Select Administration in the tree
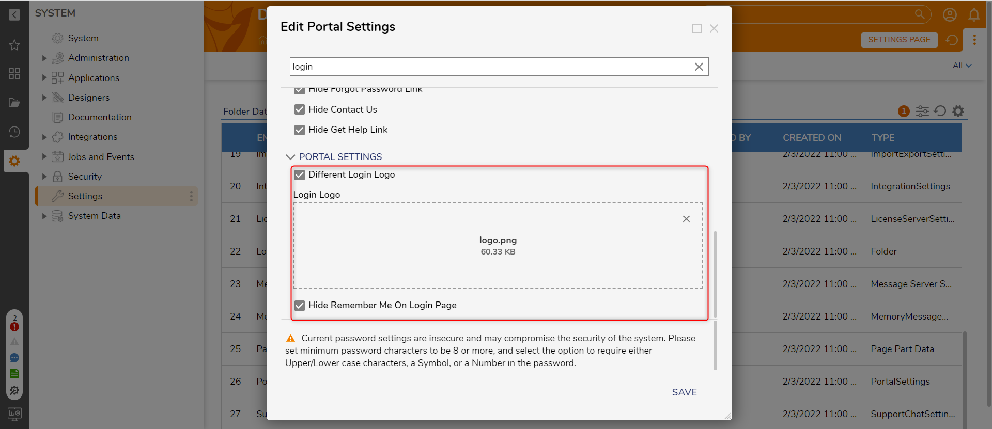 99,58
